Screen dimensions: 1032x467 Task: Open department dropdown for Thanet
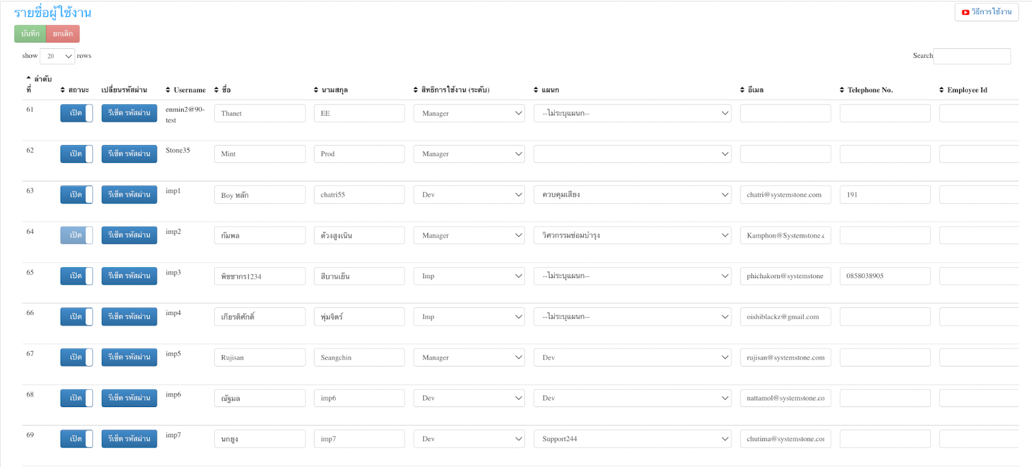click(x=633, y=113)
